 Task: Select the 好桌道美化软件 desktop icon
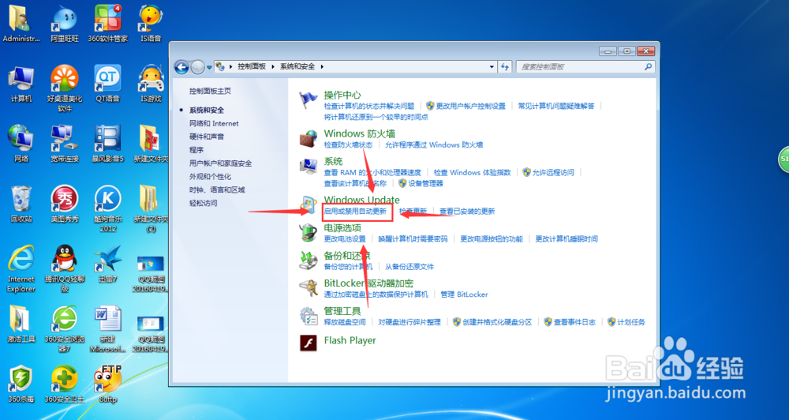[65, 88]
